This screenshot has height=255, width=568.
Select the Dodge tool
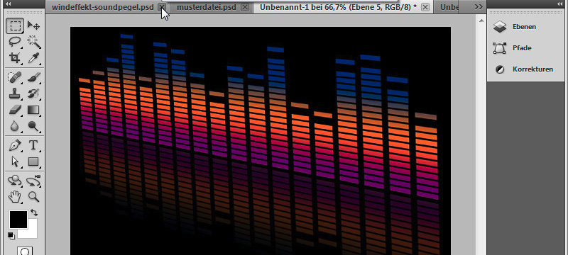33,125
